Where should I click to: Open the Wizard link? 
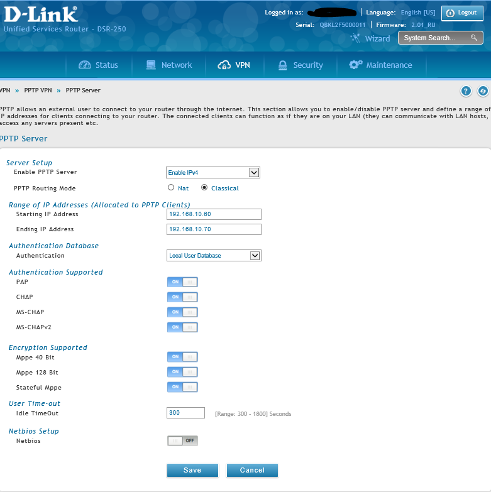click(x=377, y=38)
